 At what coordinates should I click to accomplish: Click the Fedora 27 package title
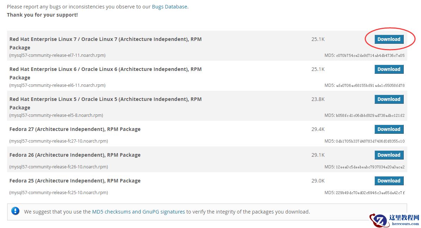pos(75,129)
